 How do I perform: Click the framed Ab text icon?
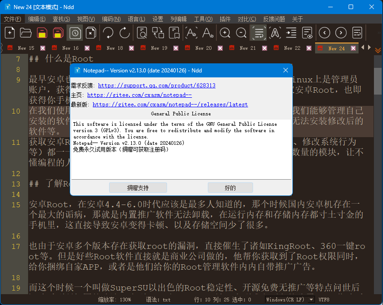pos(191,33)
